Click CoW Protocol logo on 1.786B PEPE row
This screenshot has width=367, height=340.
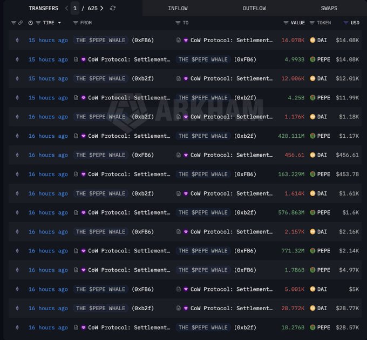click(83, 270)
